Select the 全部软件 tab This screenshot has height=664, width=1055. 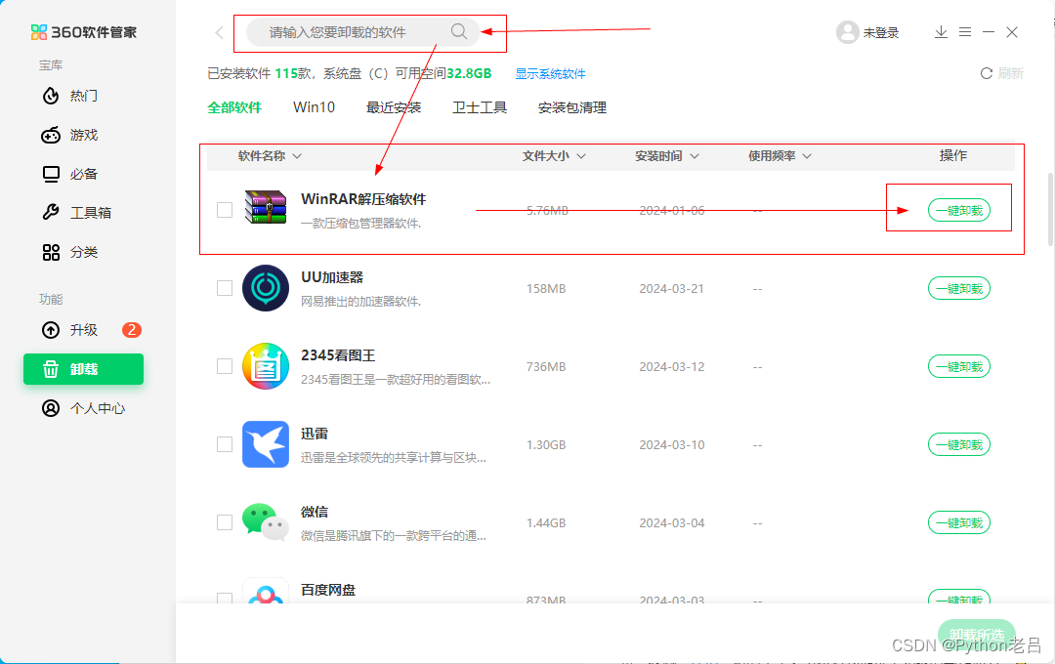[234, 107]
